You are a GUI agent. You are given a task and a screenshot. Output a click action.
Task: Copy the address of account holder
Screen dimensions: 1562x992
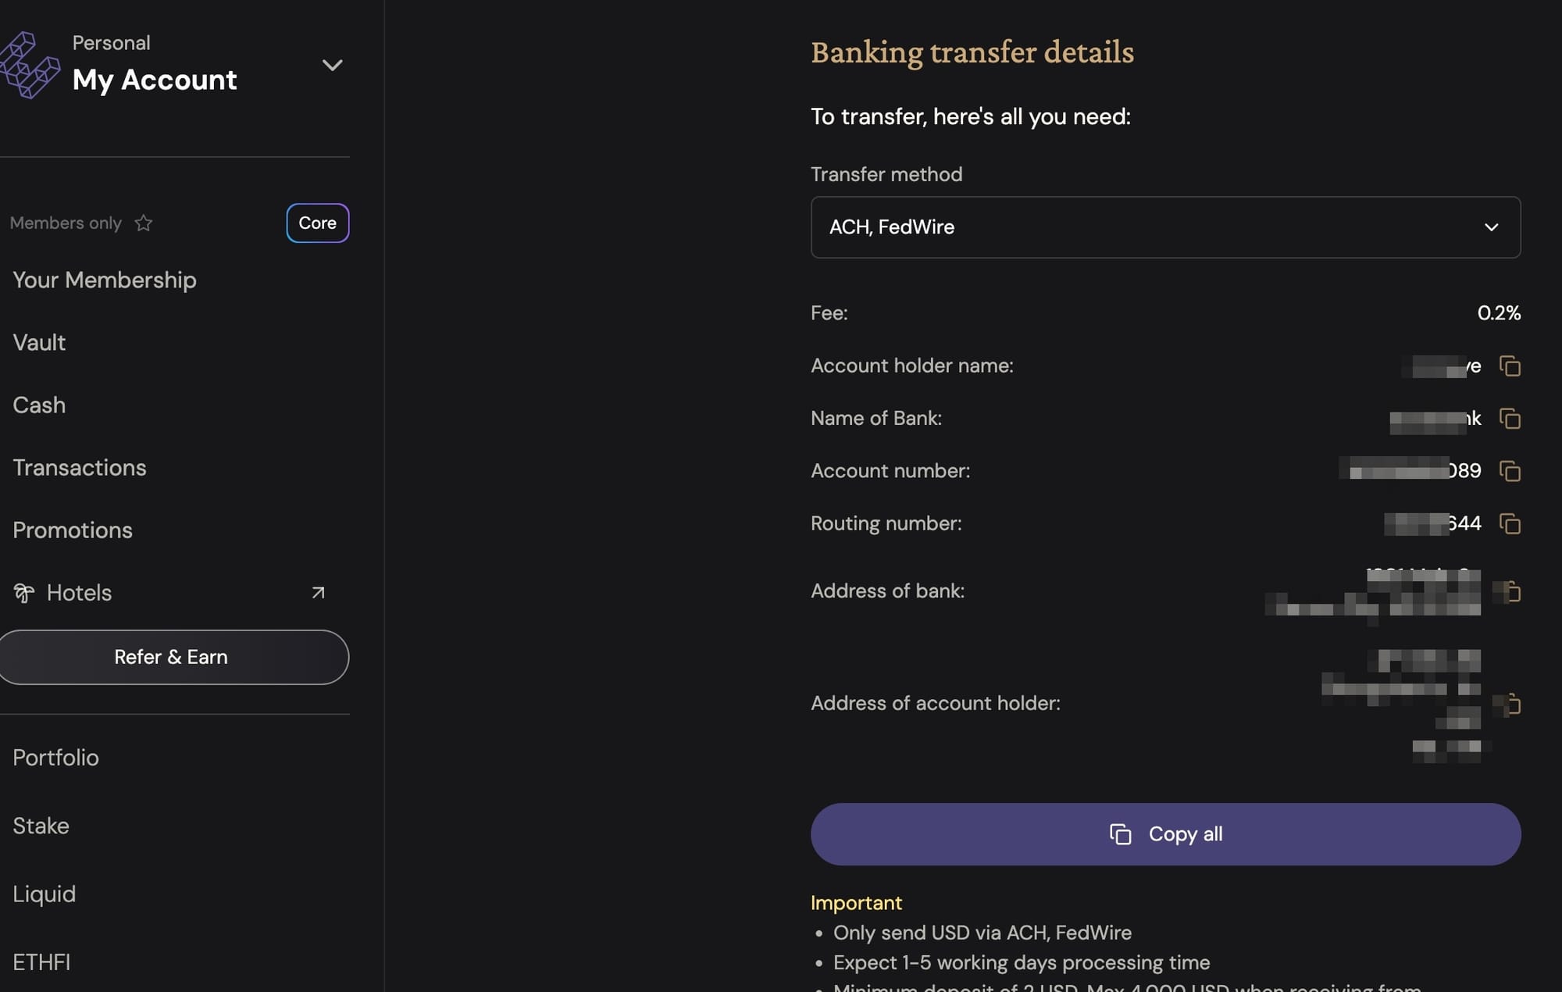point(1511,704)
